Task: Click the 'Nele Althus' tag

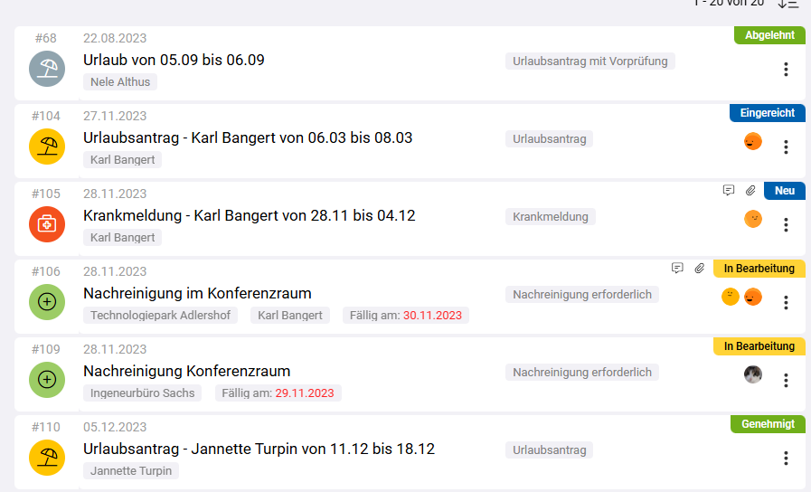Action: point(120,82)
